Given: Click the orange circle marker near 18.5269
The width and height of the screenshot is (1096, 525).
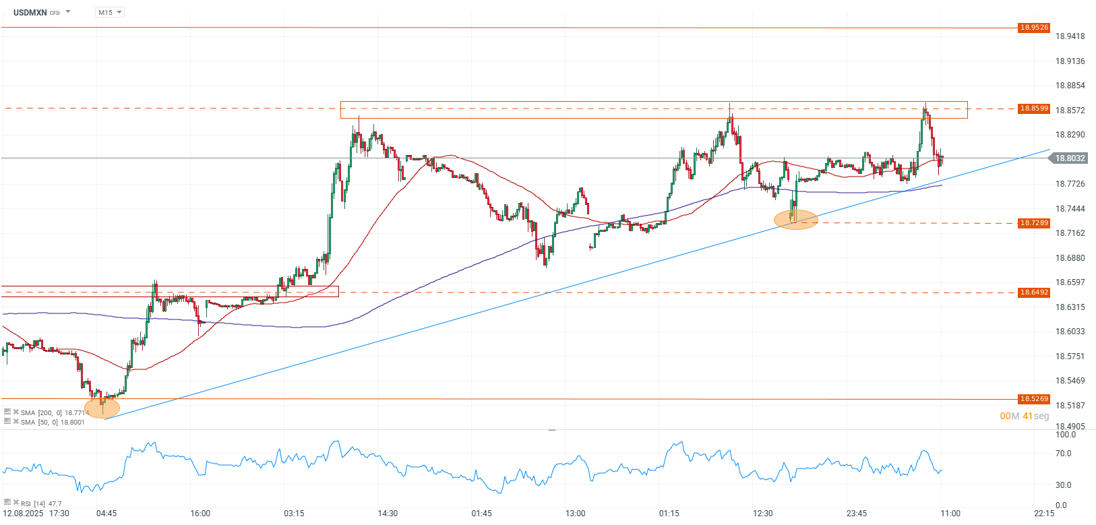Looking at the screenshot, I should pos(102,408).
